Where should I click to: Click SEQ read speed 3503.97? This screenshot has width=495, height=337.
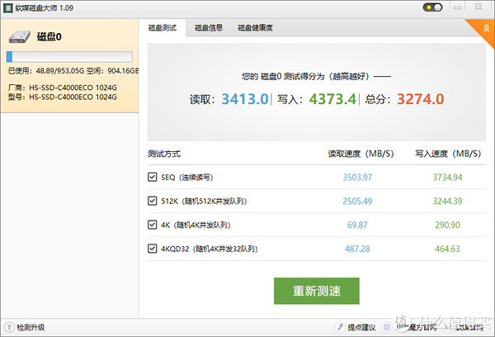pyautogui.click(x=357, y=178)
